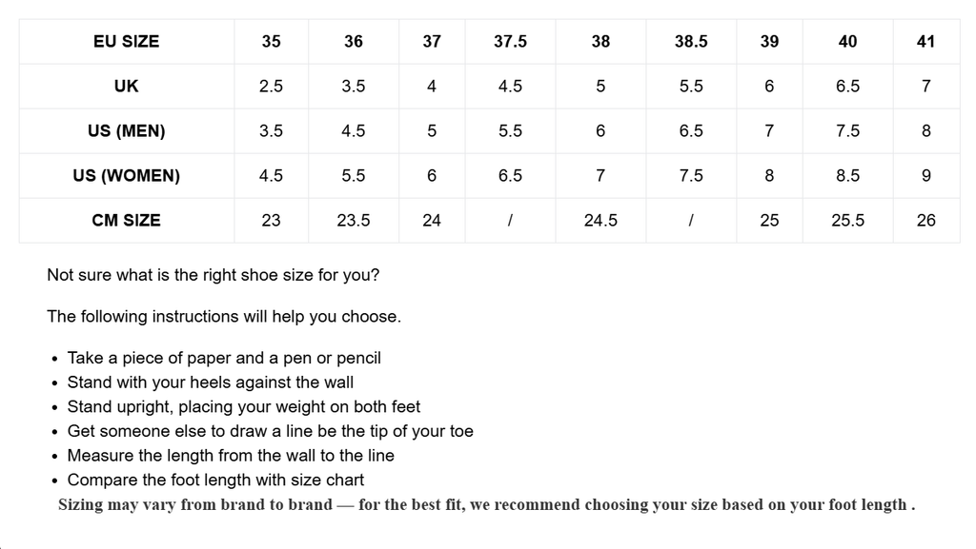Click the 23.5 cell in CM SIZE row
Viewport: 976px width, 549px height.
click(x=354, y=220)
